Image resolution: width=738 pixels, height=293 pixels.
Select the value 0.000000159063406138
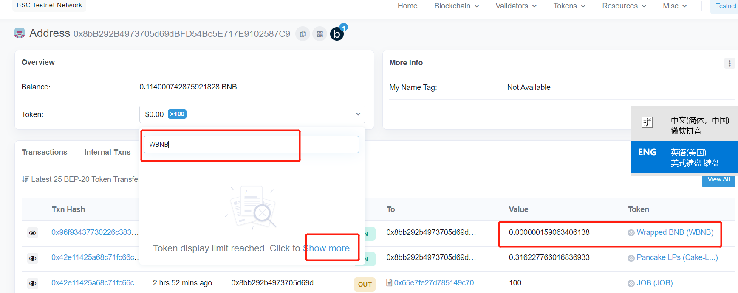coord(549,232)
